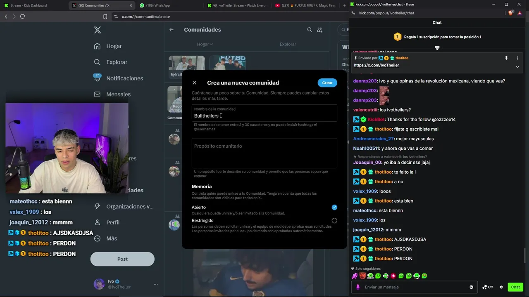Focus the Nombre de la comunidad field
Screen dimensions: 529x297
tap(264, 113)
